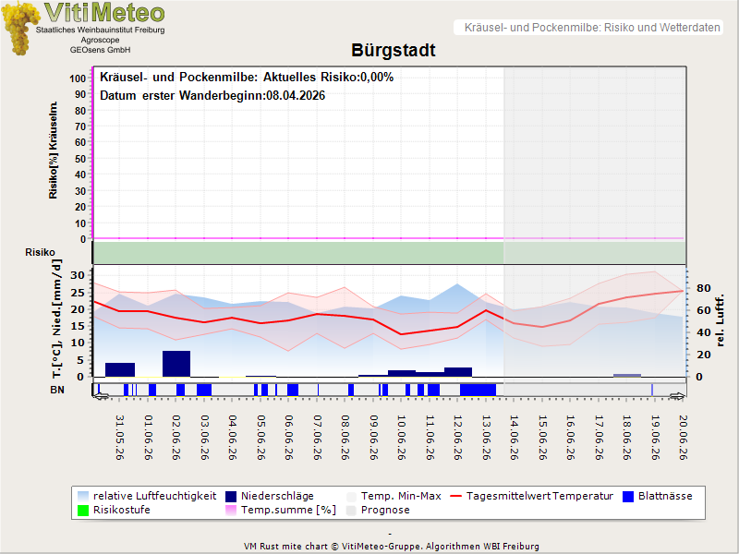Click the green Risiko band
Image resolution: width=739 pixels, height=554 pixels.
point(389,252)
